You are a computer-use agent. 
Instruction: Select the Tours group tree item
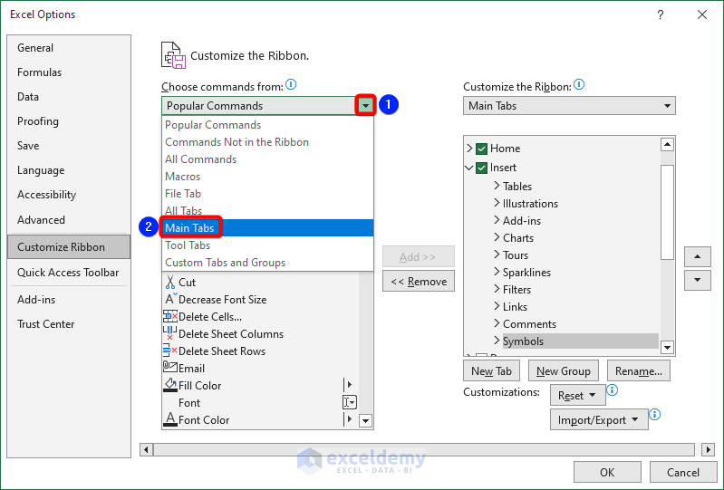click(x=516, y=255)
